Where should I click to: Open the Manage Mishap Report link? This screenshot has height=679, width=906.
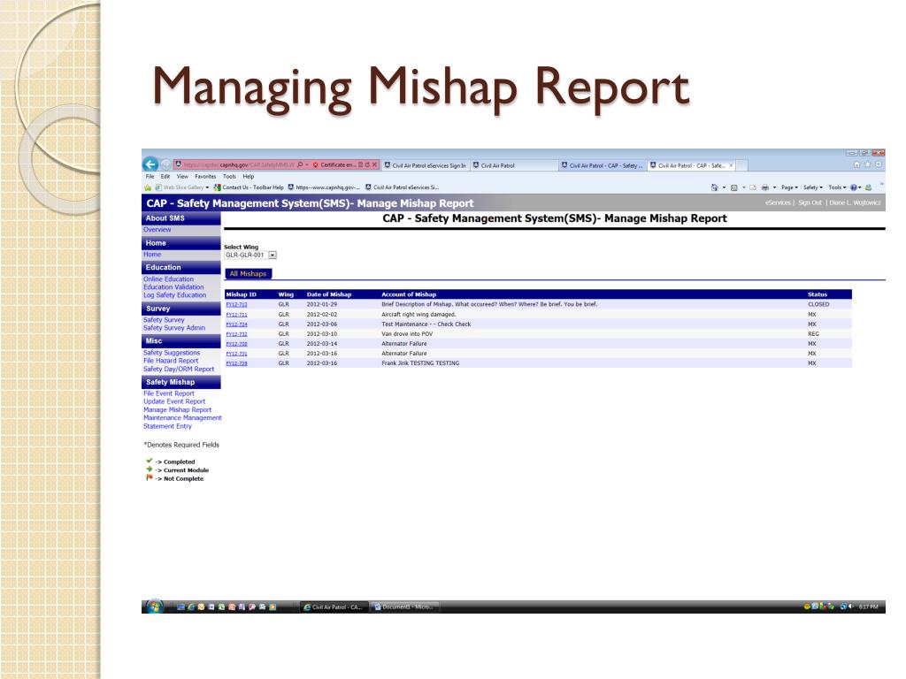[177, 410]
